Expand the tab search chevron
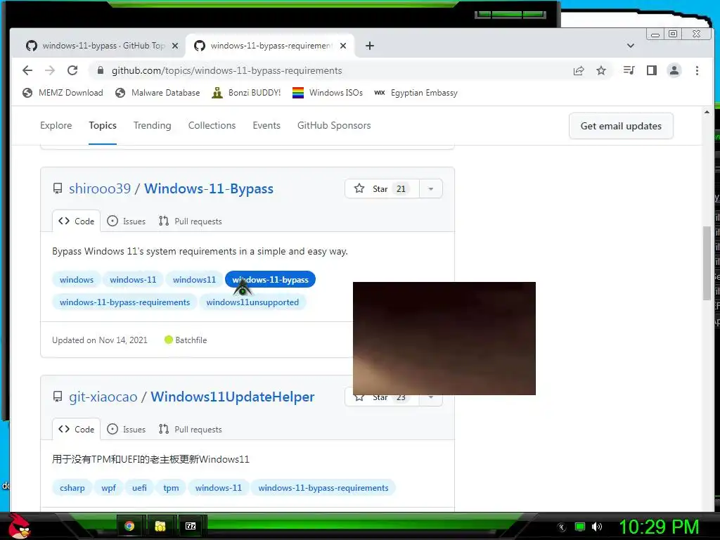 coord(631,46)
